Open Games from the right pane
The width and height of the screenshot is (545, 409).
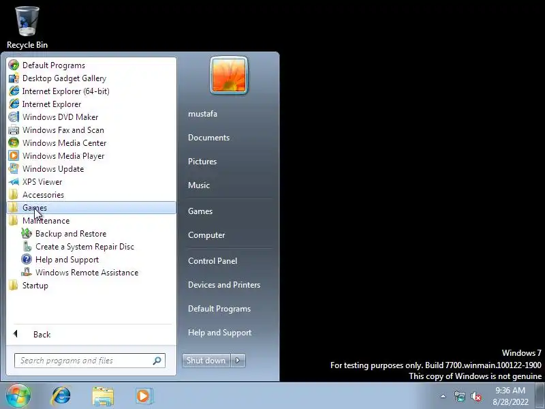pos(200,211)
